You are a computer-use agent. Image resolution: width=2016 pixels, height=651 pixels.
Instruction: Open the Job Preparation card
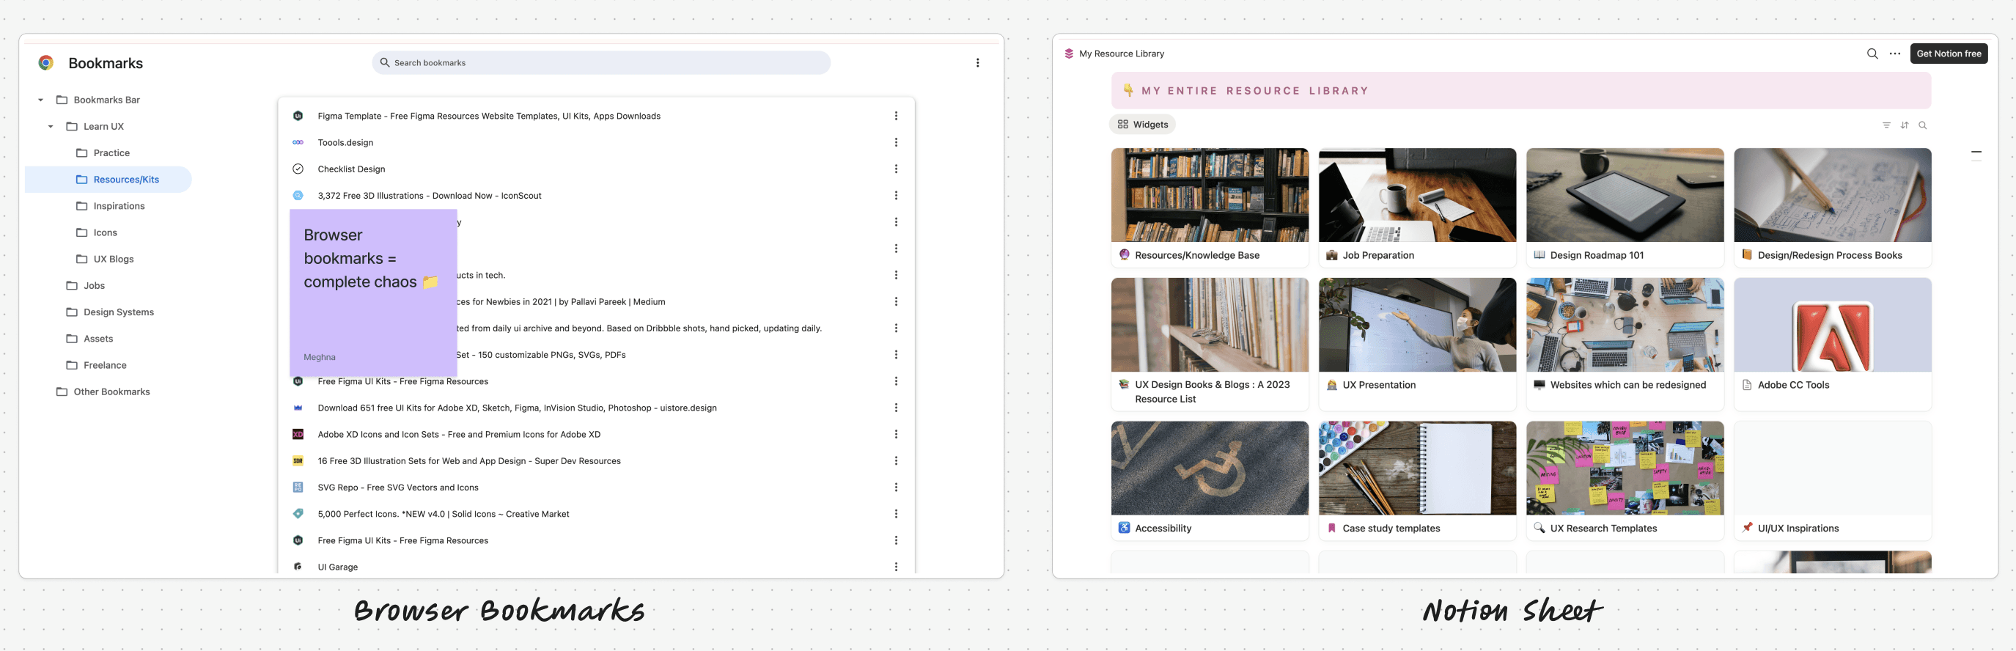(1417, 208)
